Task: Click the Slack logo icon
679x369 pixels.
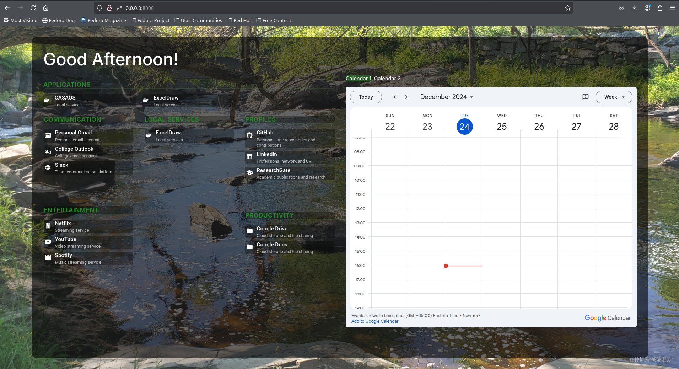Action: (48, 167)
